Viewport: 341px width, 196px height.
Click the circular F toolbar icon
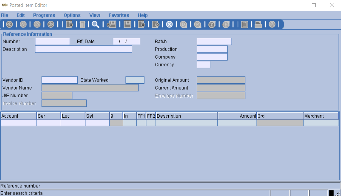(226, 24)
